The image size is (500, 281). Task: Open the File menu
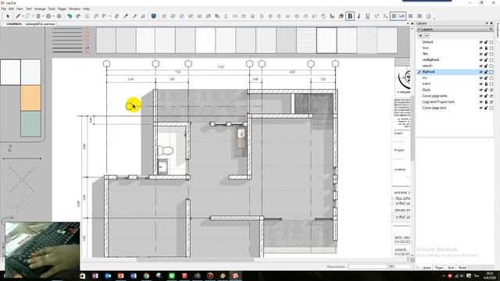[x=3, y=9]
